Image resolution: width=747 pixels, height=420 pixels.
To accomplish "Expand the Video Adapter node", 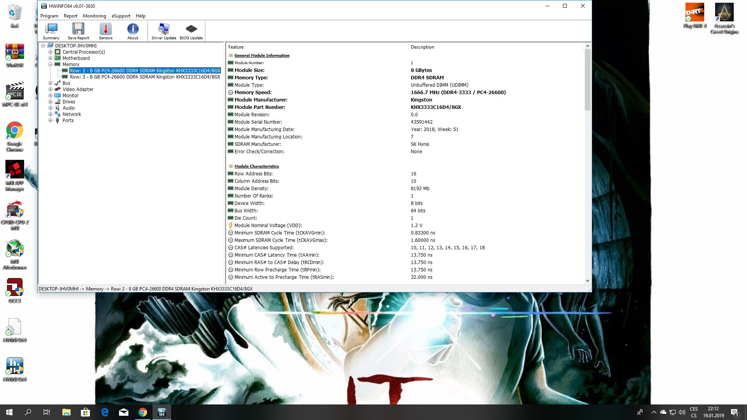I will [x=50, y=89].
